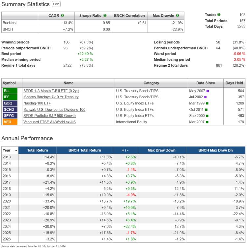Click the BNCH Max Draw Dn header
This screenshot has height=248, width=247.
pyautogui.click(x=215, y=150)
